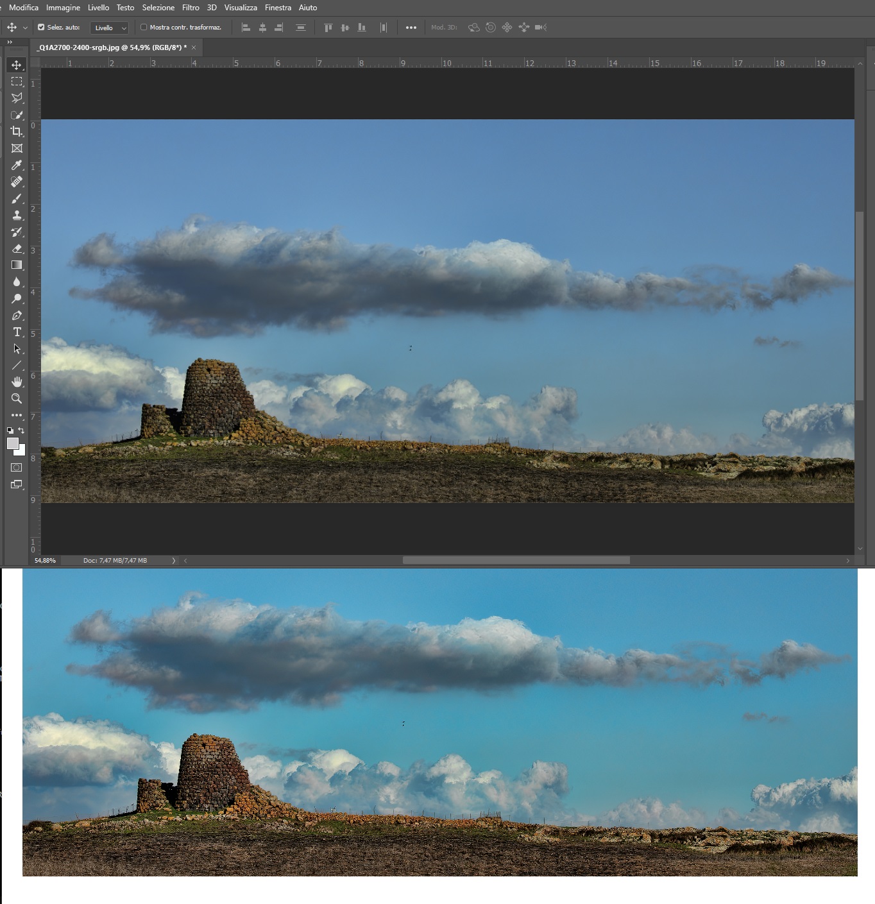875x904 pixels.
Task: Activate the Eraser tool
Action: pos(17,248)
